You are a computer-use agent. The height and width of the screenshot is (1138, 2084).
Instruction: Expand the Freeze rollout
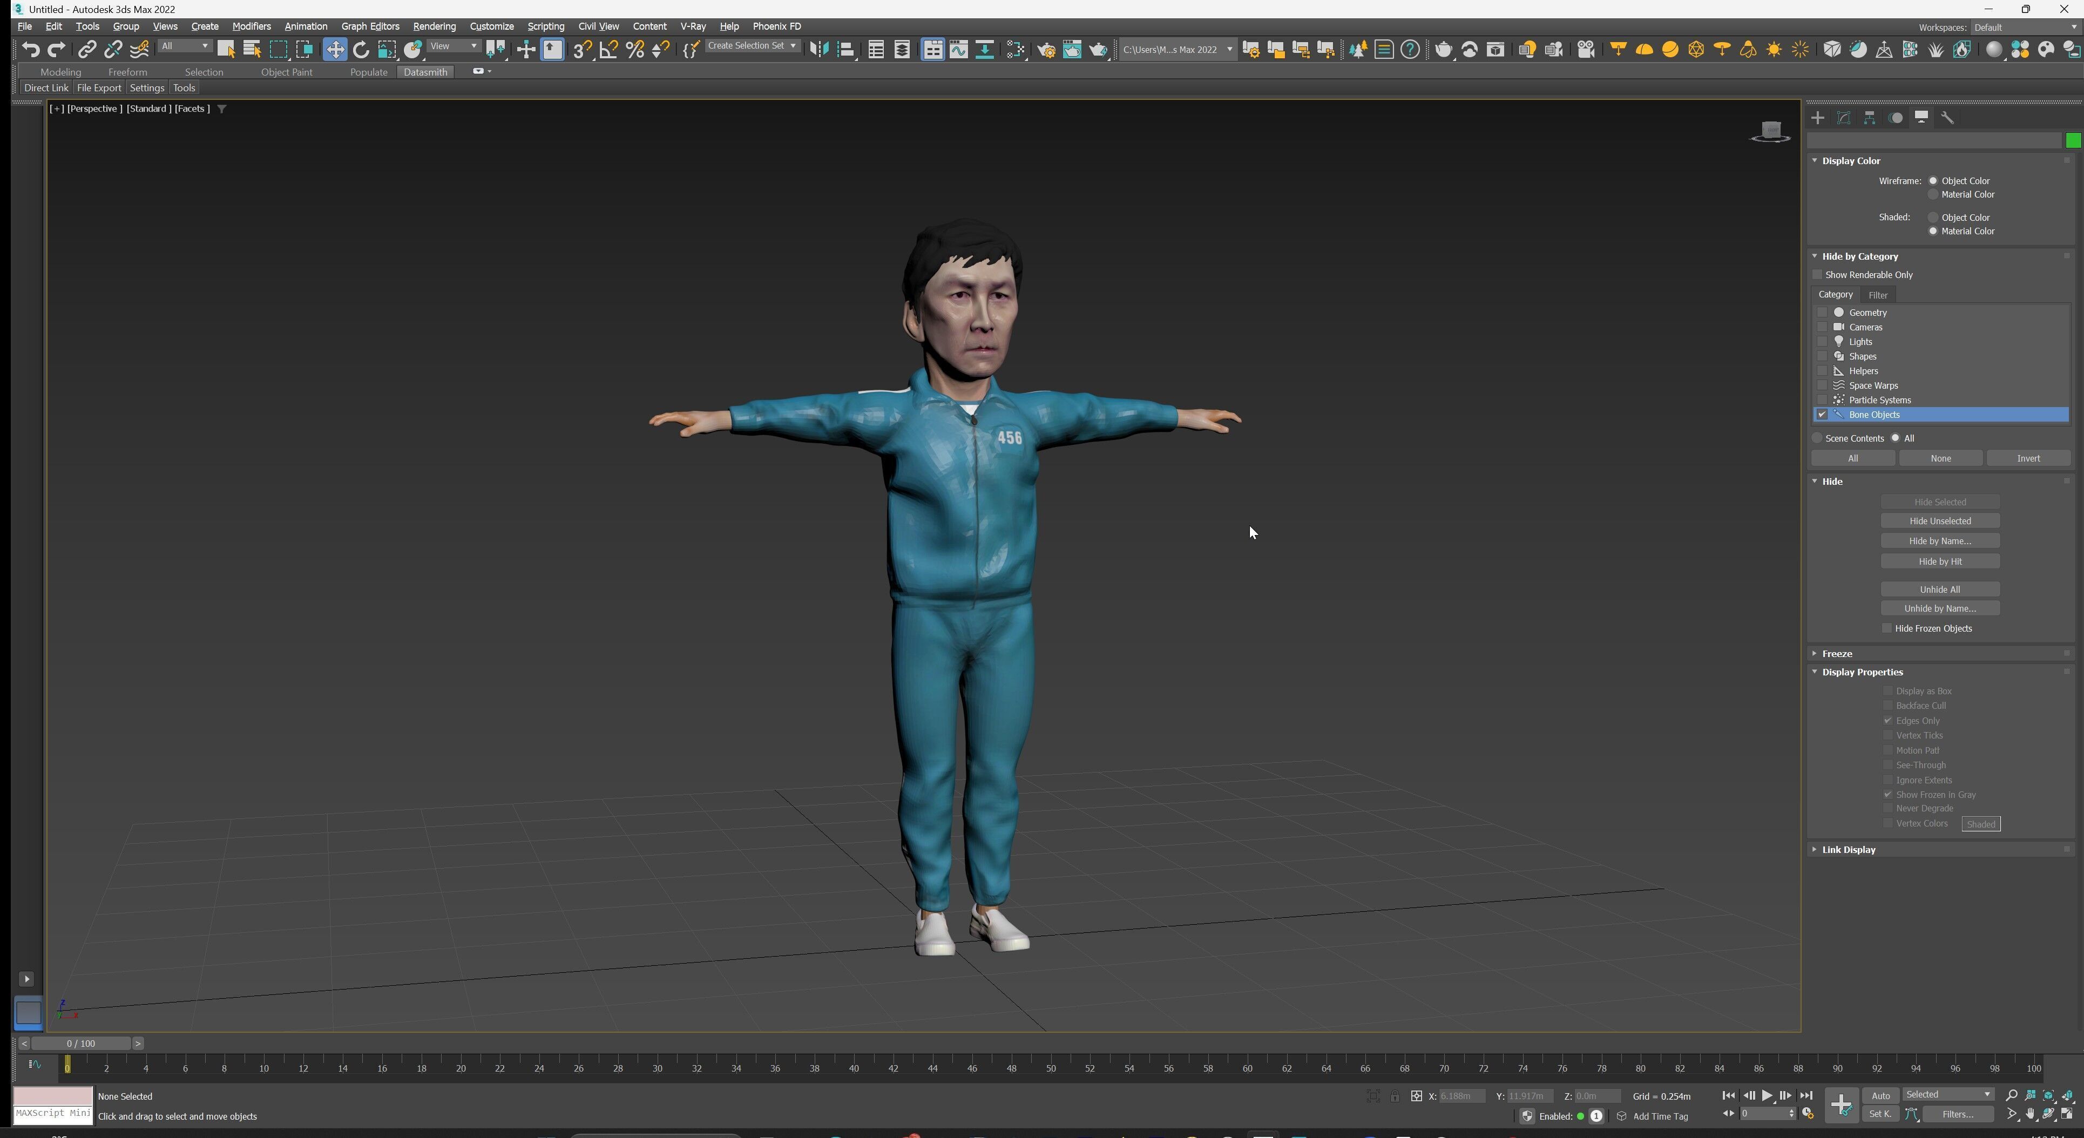[x=1837, y=654]
